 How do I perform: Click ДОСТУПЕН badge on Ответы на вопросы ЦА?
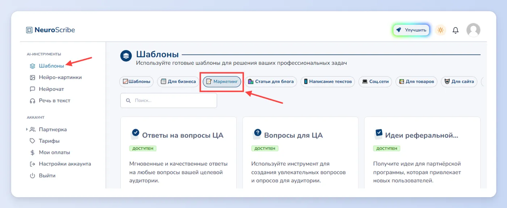143,149
